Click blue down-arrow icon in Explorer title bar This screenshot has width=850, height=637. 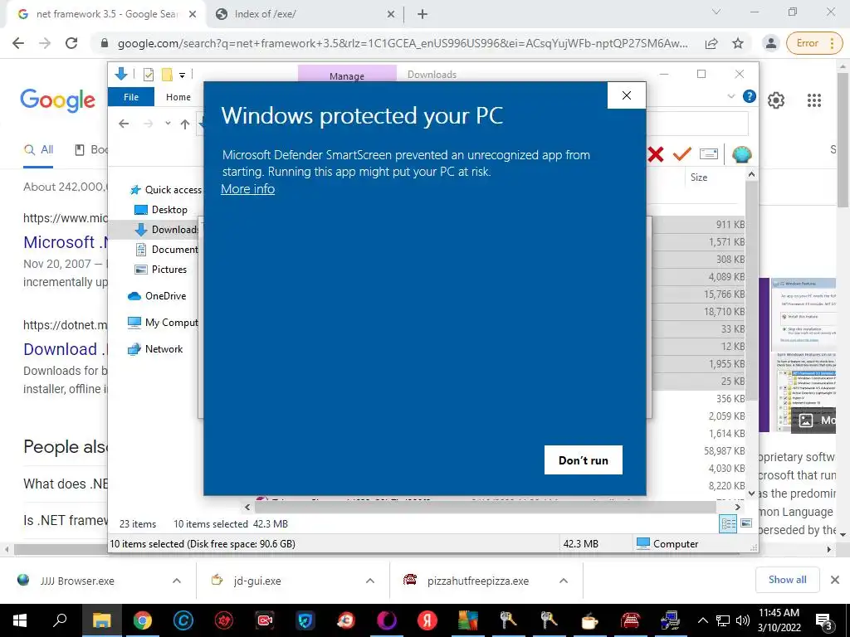coord(121,74)
